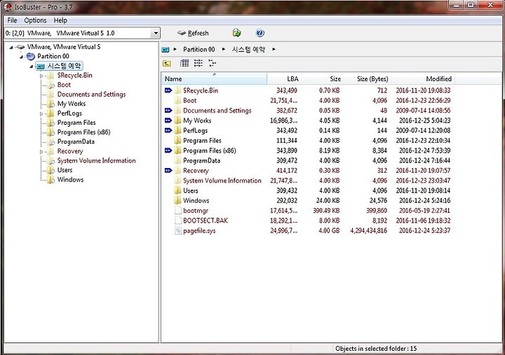Collapse the VMware Virtual S drive node
This screenshot has height=355, width=505.
[x=11, y=48]
